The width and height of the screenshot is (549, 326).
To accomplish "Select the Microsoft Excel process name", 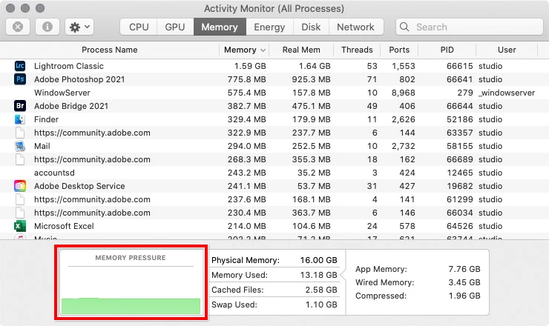I will click(64, 226).
